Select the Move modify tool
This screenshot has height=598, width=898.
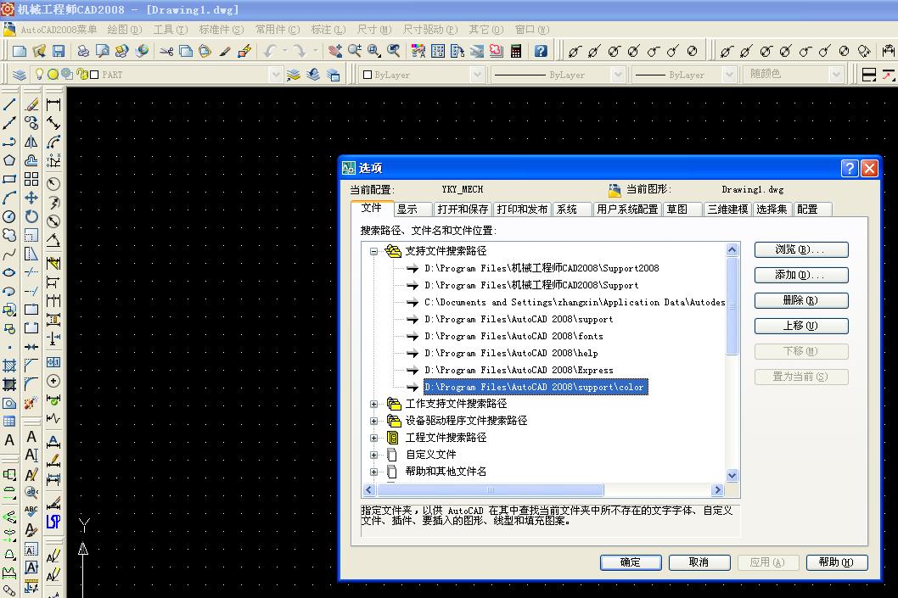[x=31, y=198]
